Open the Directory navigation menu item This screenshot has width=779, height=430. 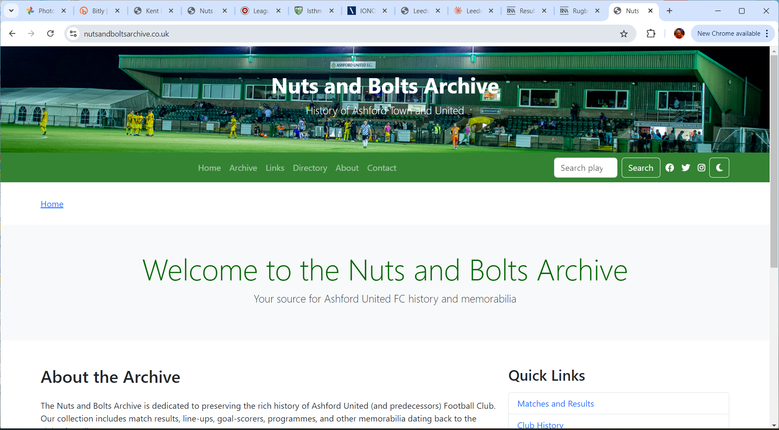[310, 168]
